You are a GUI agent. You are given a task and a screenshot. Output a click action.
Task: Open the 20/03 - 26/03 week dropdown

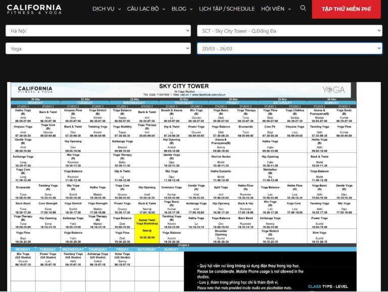(x=289, y=48)
